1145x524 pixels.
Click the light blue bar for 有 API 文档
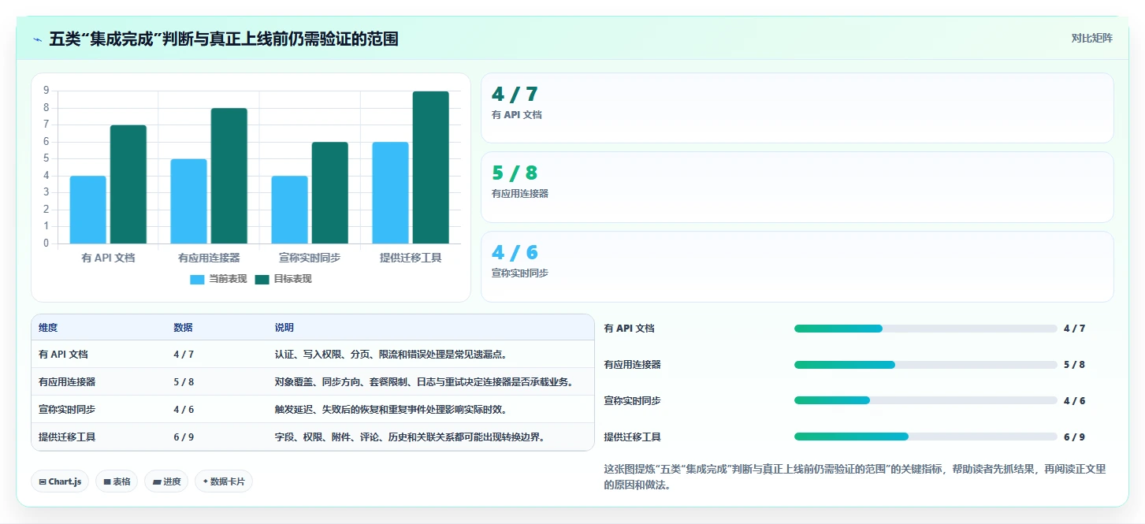click(88, 210)
